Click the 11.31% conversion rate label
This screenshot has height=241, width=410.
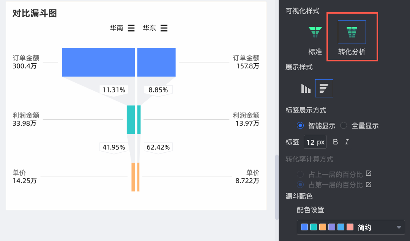point(114,90)
